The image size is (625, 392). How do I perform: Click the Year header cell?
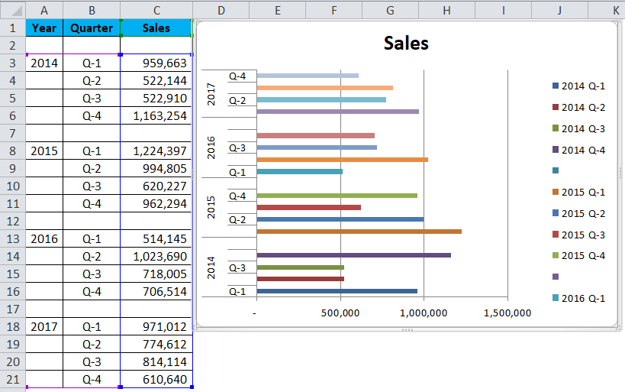[44, 28]
